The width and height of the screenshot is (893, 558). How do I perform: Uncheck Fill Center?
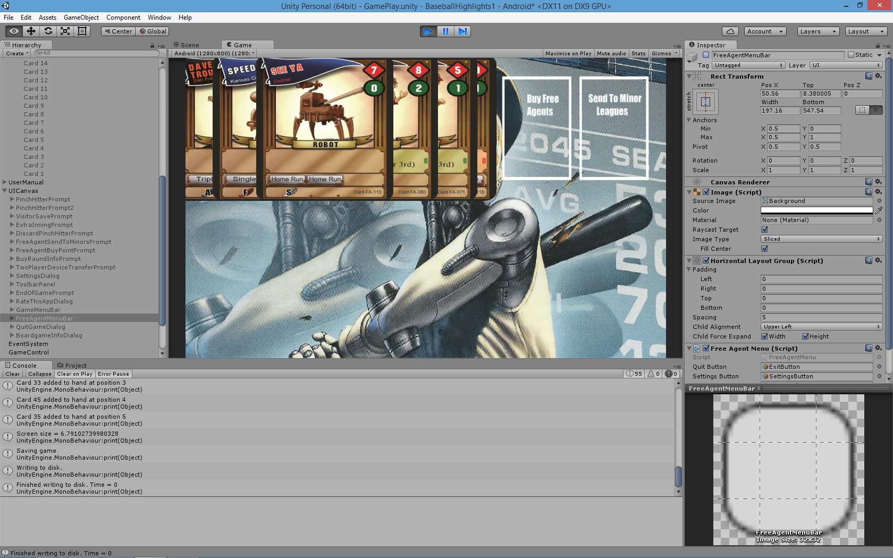tap(764, 249)
